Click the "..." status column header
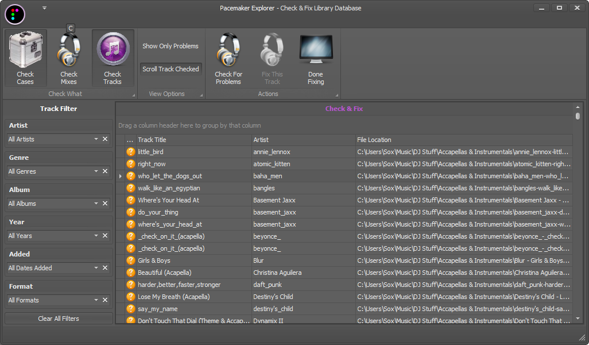This screenshot has width=589, height=345. coord(130,140)
